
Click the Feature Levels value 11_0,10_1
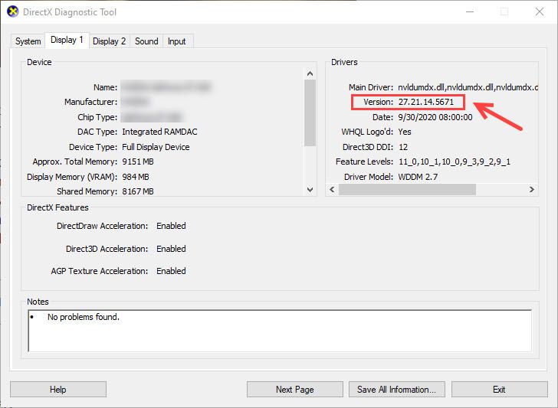click(x=455, y=162)
